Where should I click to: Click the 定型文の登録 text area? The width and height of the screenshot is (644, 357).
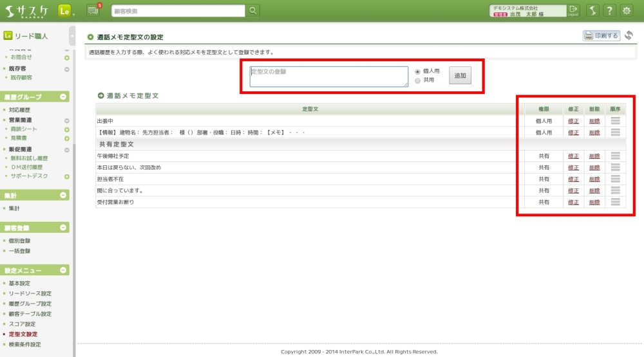point(328,76)
